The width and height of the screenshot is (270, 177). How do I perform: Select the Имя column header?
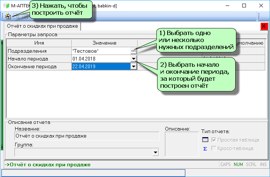click(x=39, y=43)
